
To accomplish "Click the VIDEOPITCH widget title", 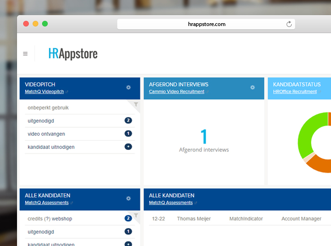I will pyautogui.click(x=40, y=85).
